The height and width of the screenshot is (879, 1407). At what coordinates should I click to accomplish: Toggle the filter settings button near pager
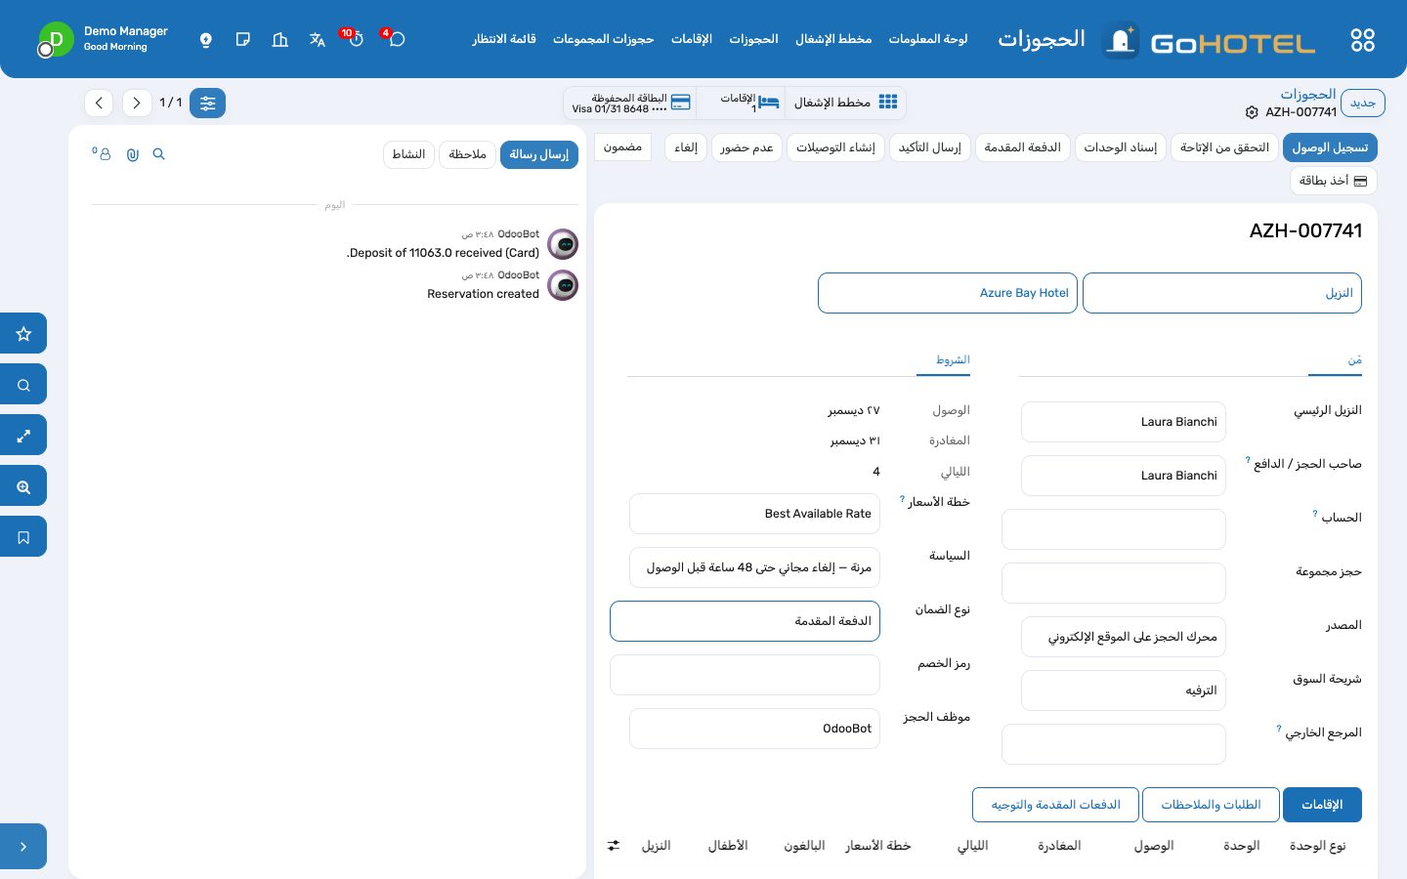point(207,103)
